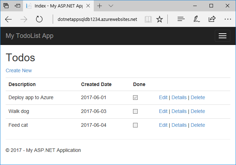Open Edit link for Walk dog
The image size is (236, 165).
click(163, 111)
